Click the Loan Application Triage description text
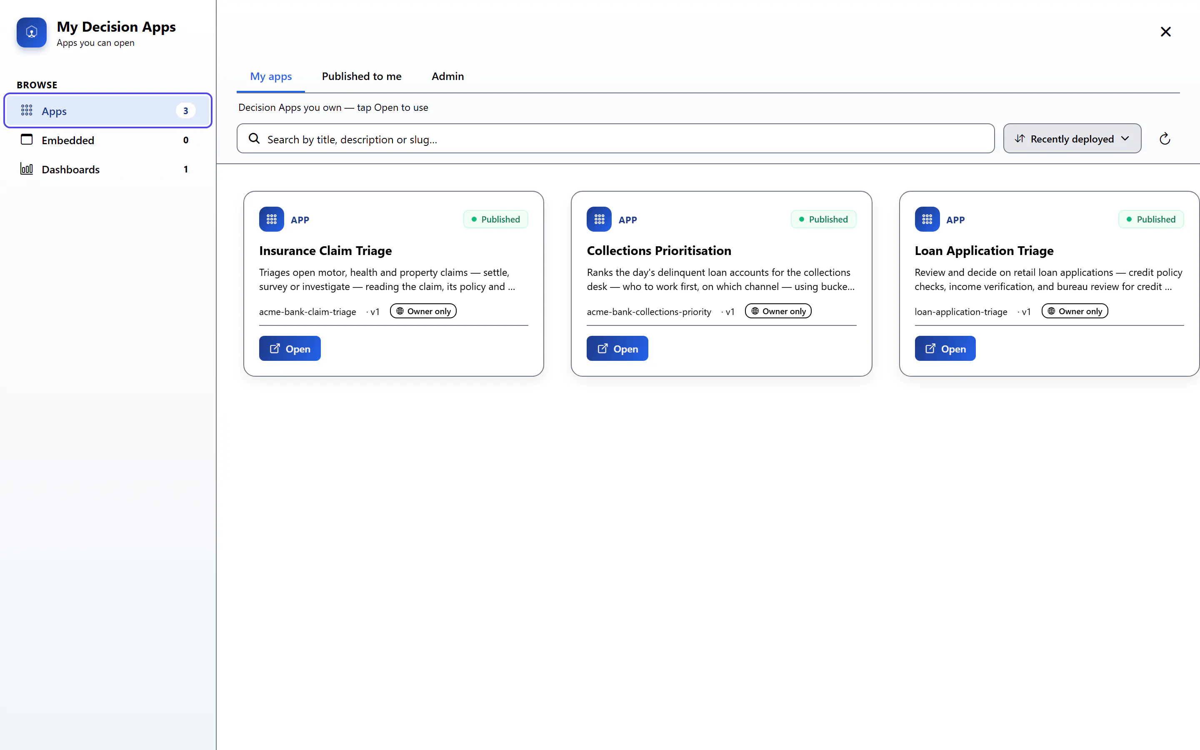This screenshot has height=750, width=1200. 1048,279
